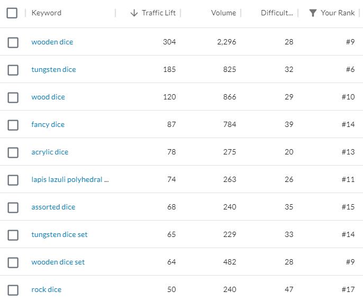Click the filter funnel icon beside Your Rank
The image size is (363, 301).
[313, 13]
